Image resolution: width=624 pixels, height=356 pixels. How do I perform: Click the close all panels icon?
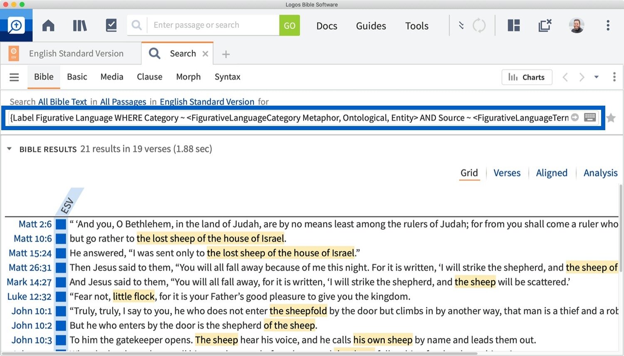(545, 25)
